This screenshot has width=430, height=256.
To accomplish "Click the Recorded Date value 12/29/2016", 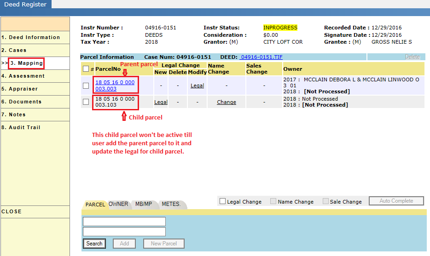I will coord(386,28).
